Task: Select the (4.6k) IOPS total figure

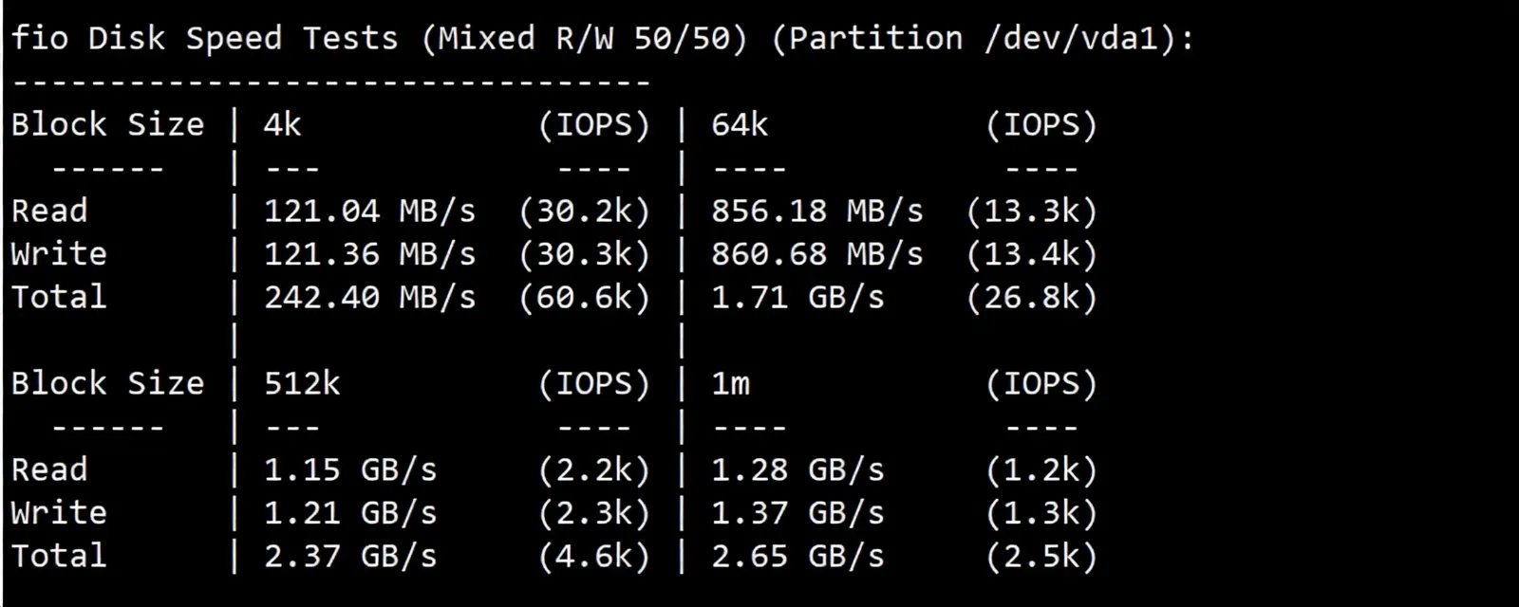Action: coord(593,557)
